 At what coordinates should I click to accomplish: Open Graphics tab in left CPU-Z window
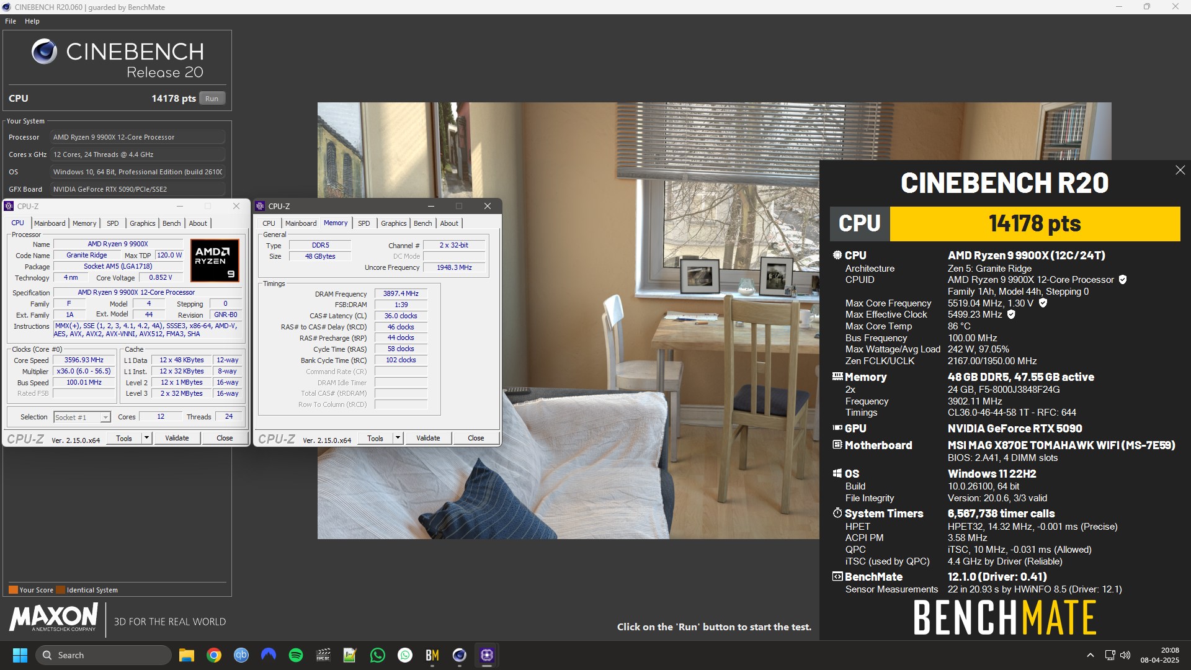[143, 223]
